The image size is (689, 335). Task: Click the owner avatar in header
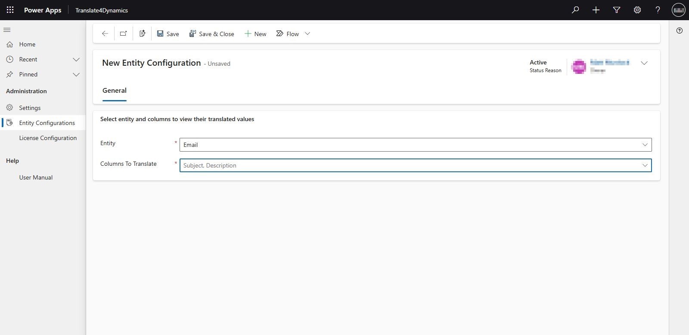pos(579,66)
